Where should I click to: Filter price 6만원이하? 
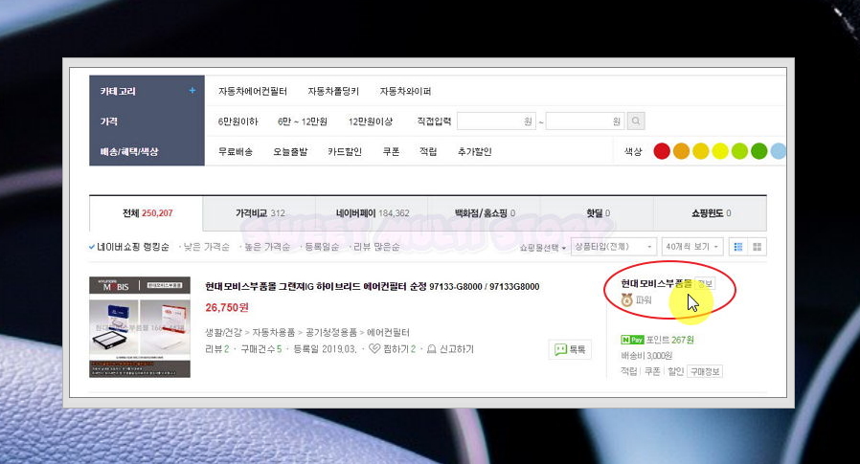pos(238,122)
